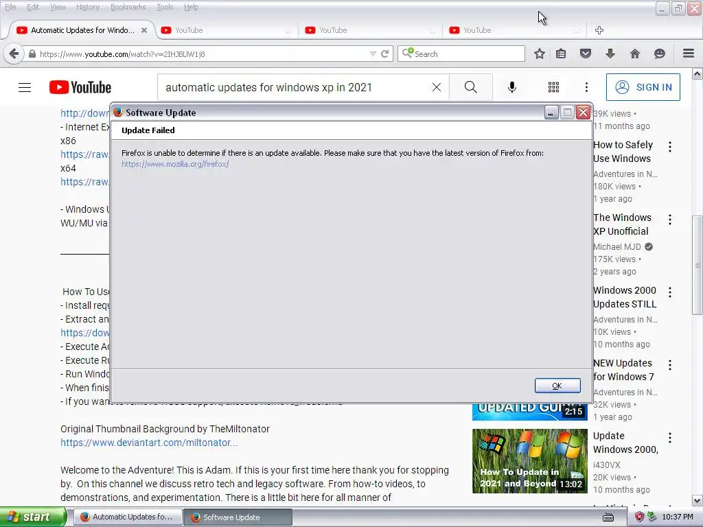Open options for The Windows XP Unofficial video
Viewport: 703px width, 527px height.
pos(670,219)
